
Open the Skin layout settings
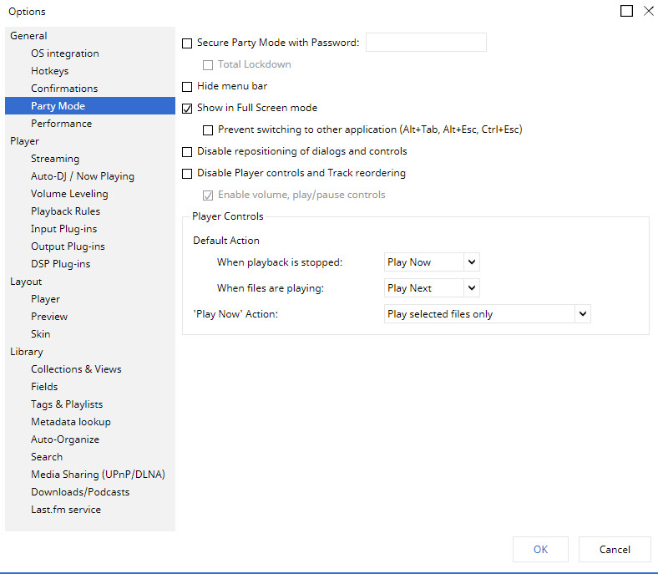pyautogui.click(x=41, y=334)
